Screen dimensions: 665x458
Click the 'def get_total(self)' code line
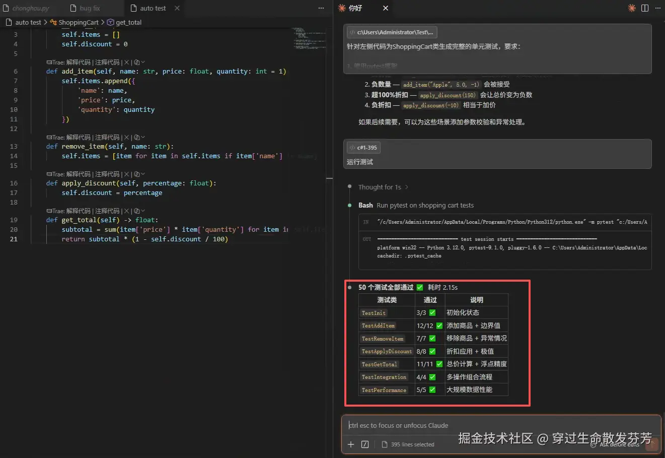(x=102, y=220)
